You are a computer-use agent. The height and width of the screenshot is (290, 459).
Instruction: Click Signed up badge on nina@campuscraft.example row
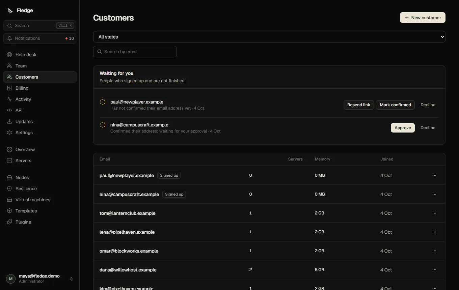(x=174, y=194)
